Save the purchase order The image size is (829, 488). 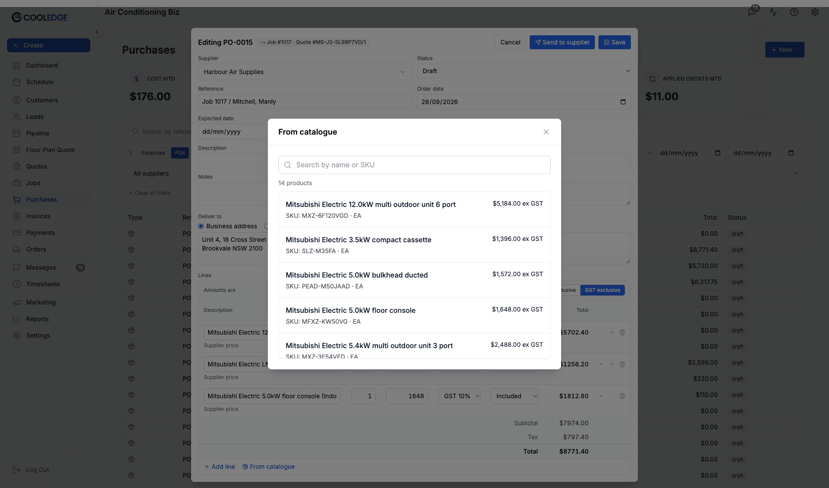[614, 42]
